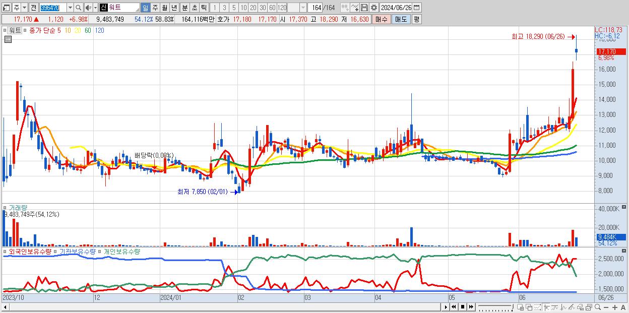The height and width of the screenshot is (313, 629).
Task: Click the fast-forward replay button
Action: coord(471,306)
